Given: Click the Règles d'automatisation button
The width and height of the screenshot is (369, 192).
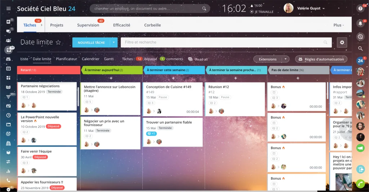Looking at the screenshot, I should point(321,59).
